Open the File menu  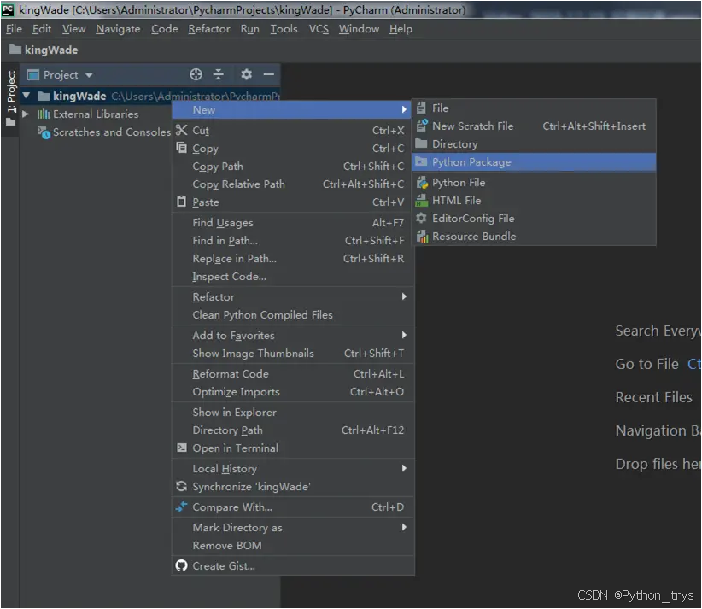pyautogui.click(x=14, y=29)
